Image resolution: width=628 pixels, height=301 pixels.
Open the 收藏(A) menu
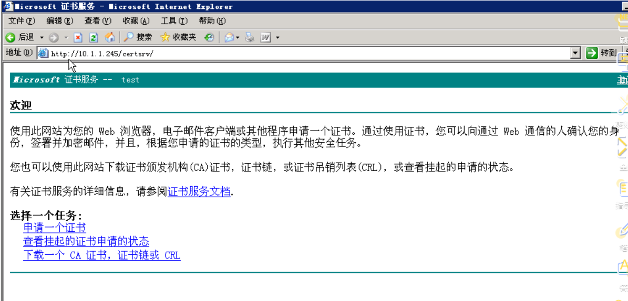pos(136,21)
